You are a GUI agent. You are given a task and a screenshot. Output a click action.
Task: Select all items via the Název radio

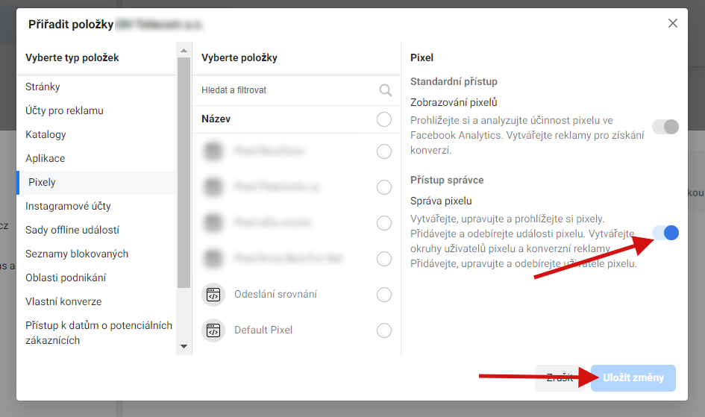[384, 119]
